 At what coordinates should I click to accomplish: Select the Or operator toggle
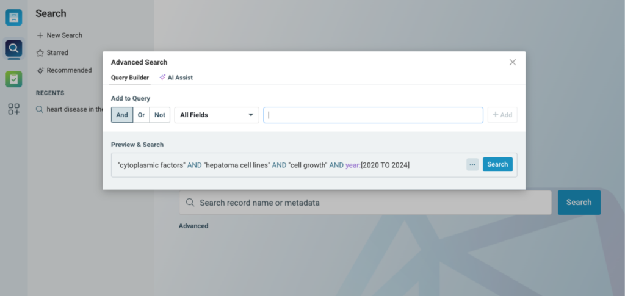coord(141,115)
